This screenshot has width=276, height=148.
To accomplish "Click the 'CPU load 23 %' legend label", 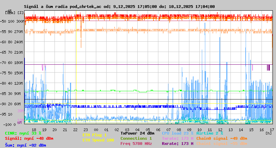I will [x=178, y=133].
